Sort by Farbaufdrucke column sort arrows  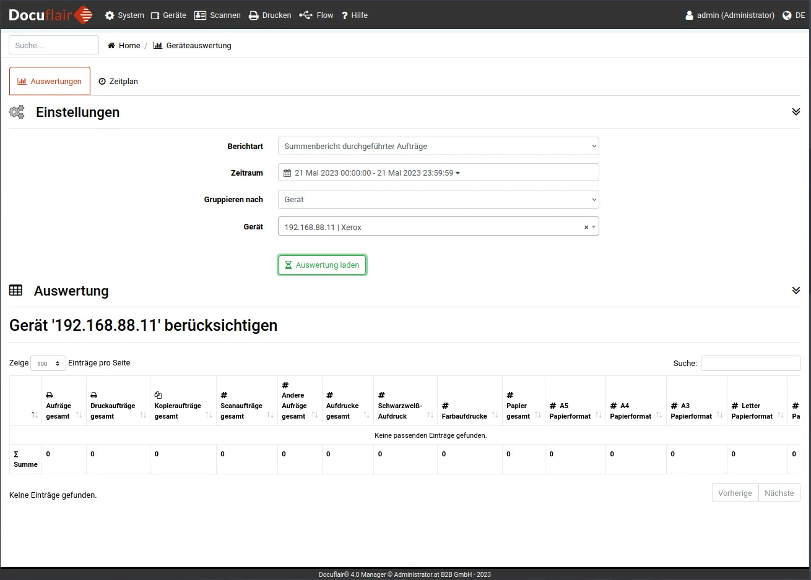click(495, 416)
